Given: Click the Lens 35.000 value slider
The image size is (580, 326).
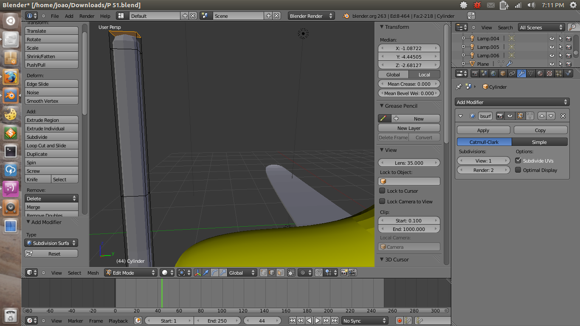Looking at the screenshot, I should pos(409,163).
